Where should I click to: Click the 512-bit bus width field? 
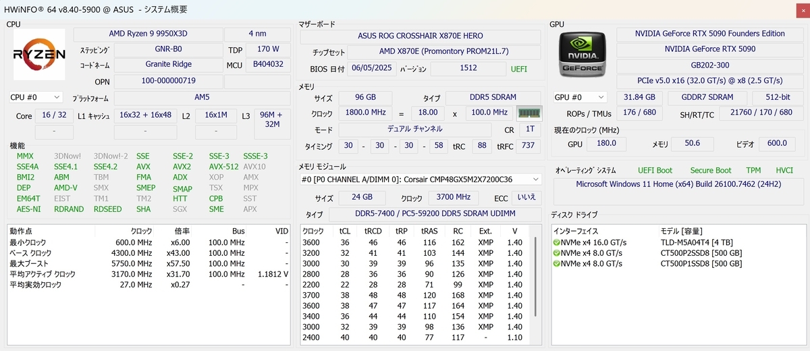point(777,97)
